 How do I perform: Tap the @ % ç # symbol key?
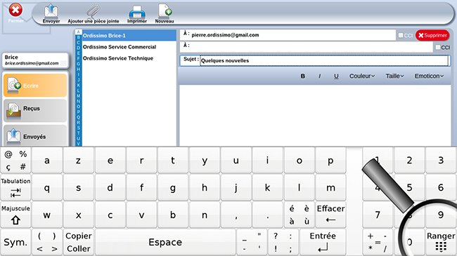click(15, 161)
